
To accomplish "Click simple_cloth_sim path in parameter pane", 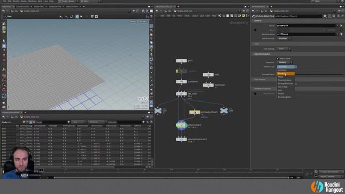I will click(281, 11).
